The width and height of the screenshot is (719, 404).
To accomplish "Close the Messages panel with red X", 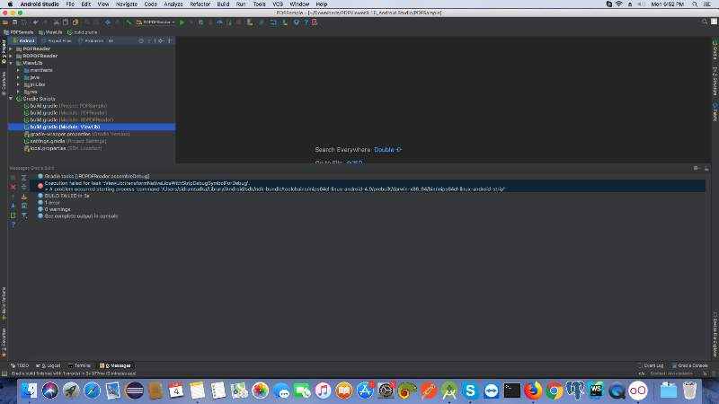I will [x=13, y=186].
